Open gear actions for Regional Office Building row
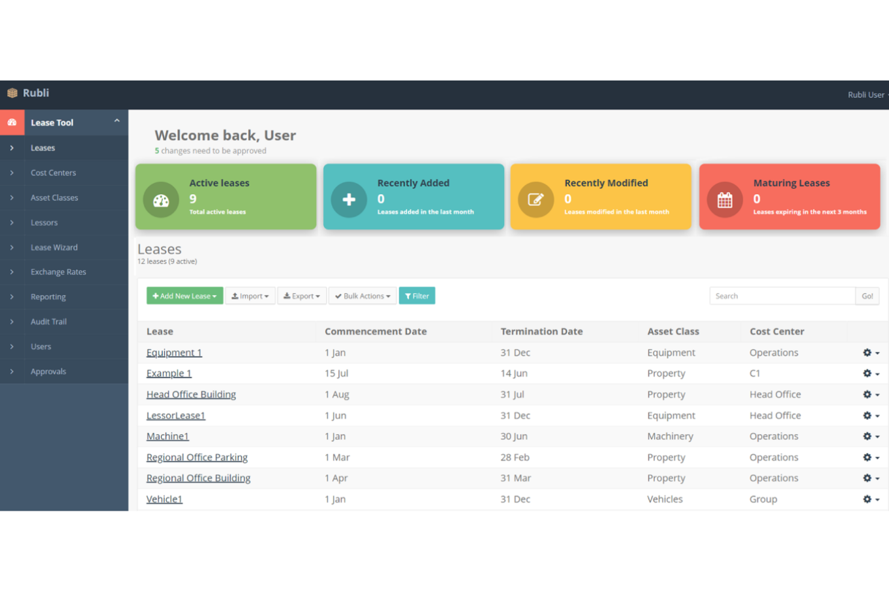 tap(871, 478)
